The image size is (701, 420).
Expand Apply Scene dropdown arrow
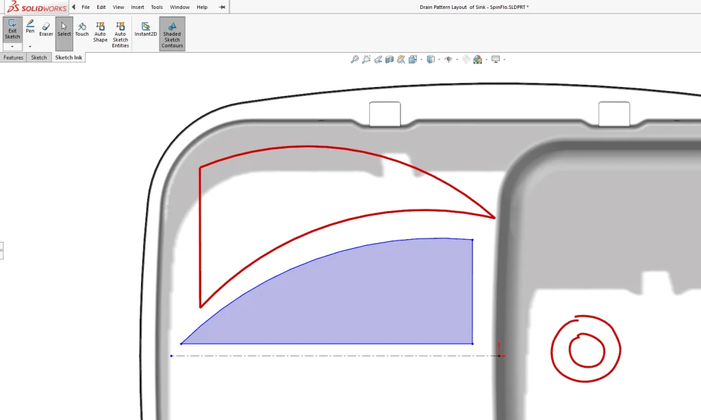click(487, 60)
